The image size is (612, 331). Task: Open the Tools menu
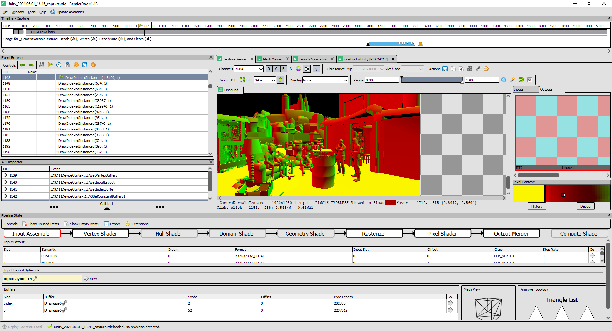tap(31, 12)
